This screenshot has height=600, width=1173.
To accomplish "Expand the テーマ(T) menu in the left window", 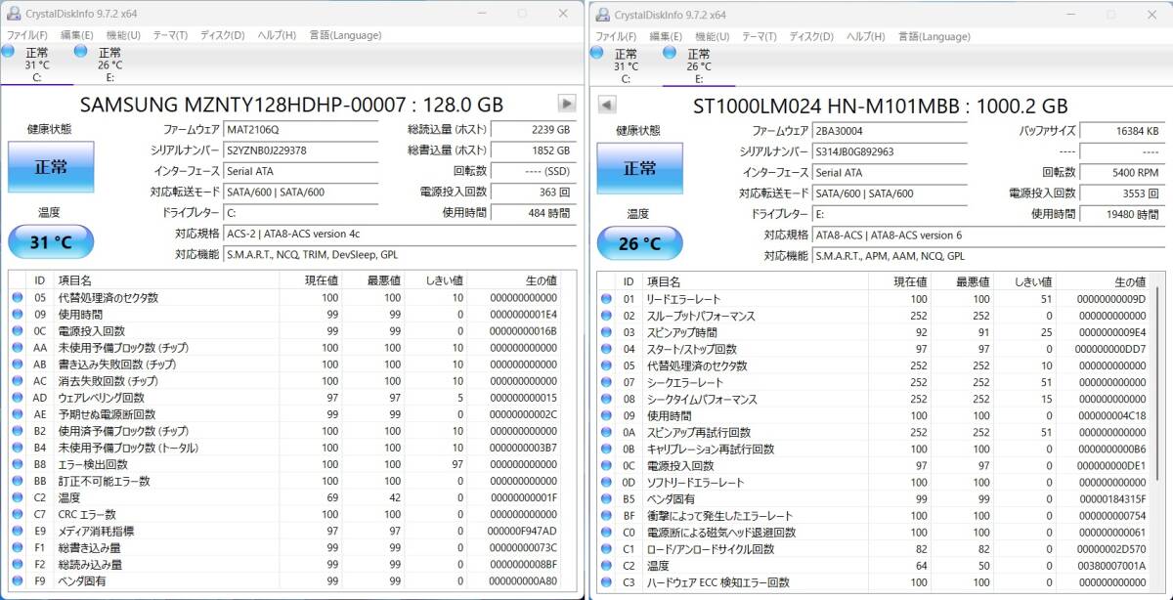I will pyautogui.click(x=170, y=35).
